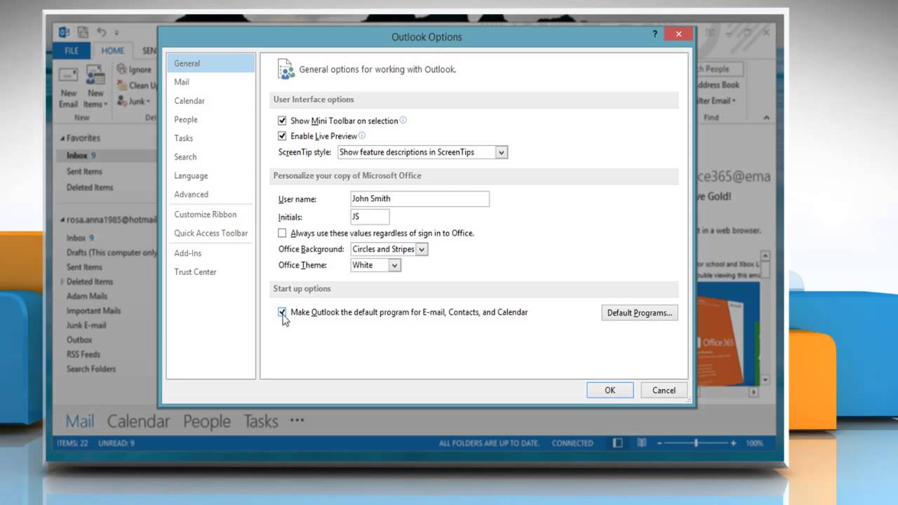Collapse the Favorites folder group
Screen dimensions: 898x505
click(62, 138)
